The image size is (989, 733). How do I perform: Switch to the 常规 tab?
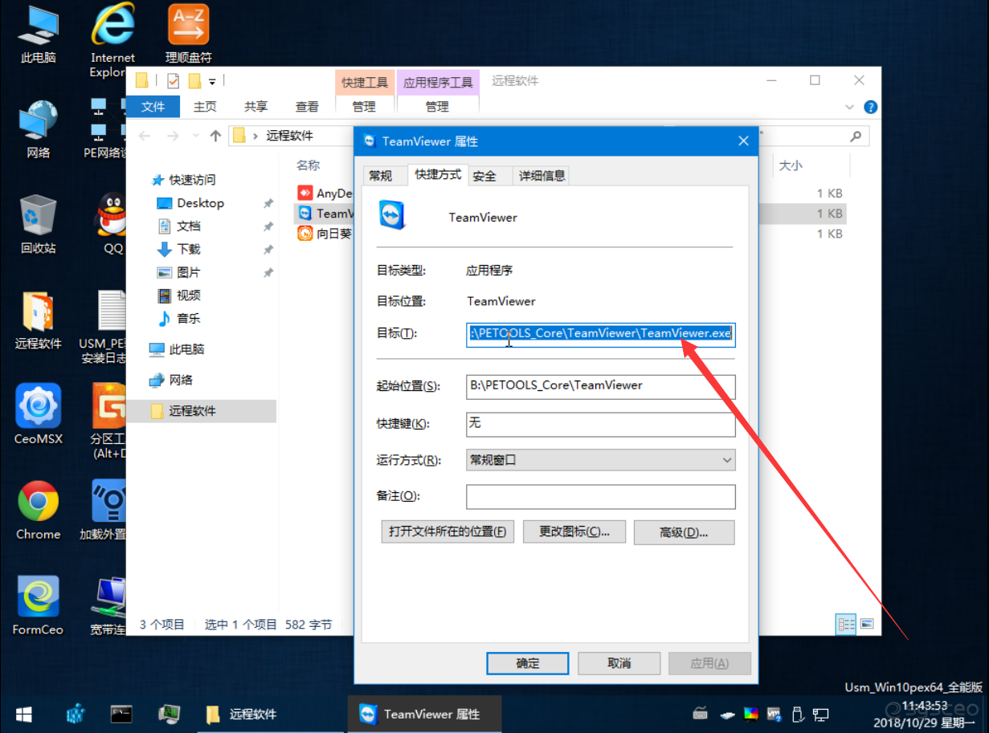tap(380, 176)
